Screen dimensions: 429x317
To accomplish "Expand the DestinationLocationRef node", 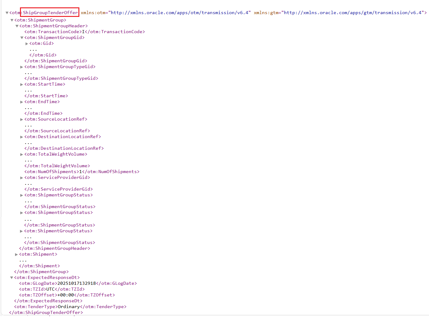I will [x=22, y=137].
